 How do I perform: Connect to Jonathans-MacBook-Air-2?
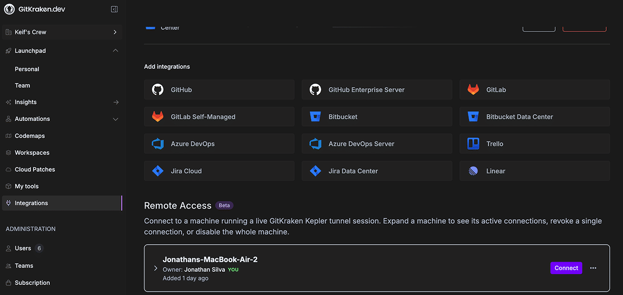tap(566, 268)
